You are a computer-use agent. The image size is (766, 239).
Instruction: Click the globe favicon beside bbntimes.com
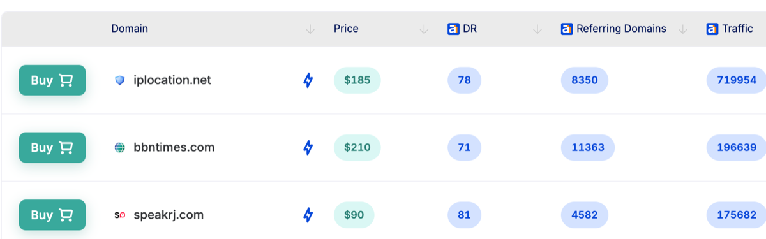pos(120,148)
